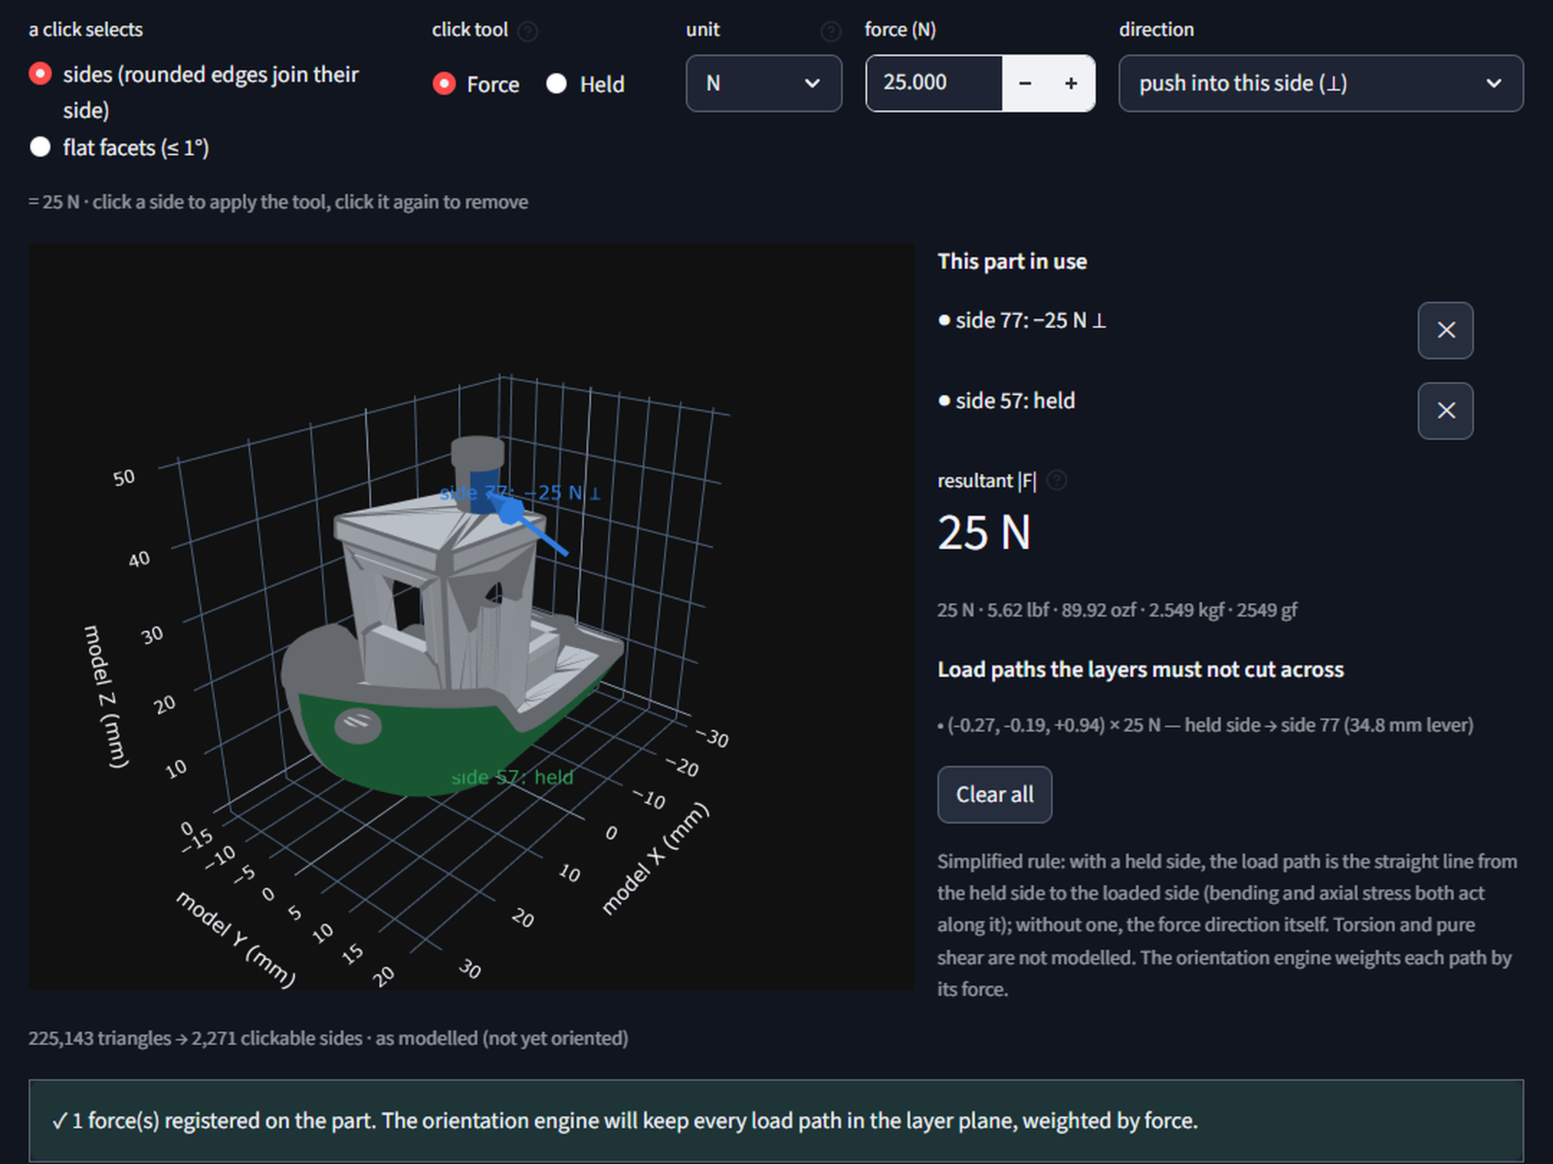Image resolution: width=1553 pixels, height=1164 pixels.
Task: Click the 'side 77: −25 N ⊥' list text
Action: tap(1030, 320)
